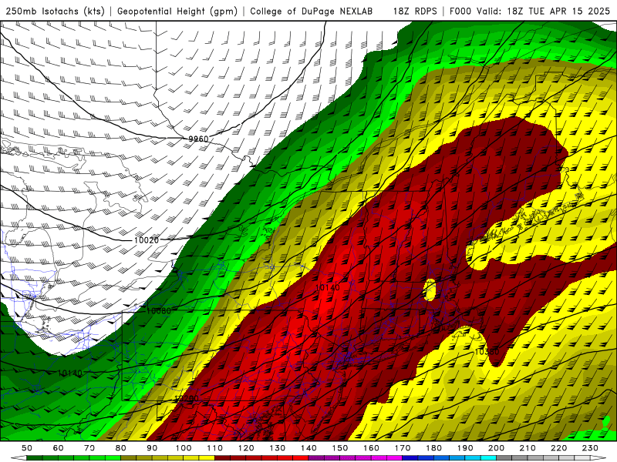Click the 10200 height contour label
The image size is (617, 462).
187,398
